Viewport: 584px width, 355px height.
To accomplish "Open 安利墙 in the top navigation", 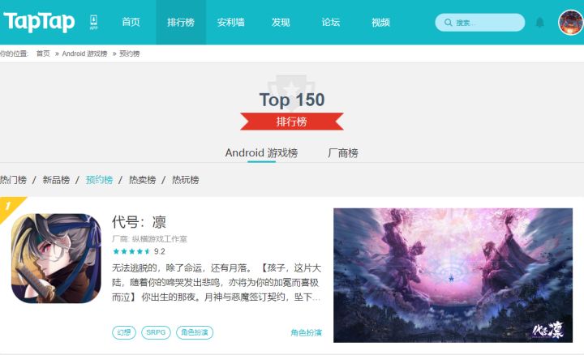I will coord(231,23).
